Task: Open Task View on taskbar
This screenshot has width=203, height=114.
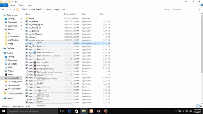Action: [62, 111]
